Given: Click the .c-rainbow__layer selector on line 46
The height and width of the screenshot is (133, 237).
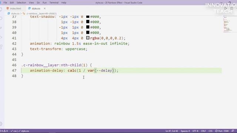Looking at the screenshot, I should [x=41, y=65].
